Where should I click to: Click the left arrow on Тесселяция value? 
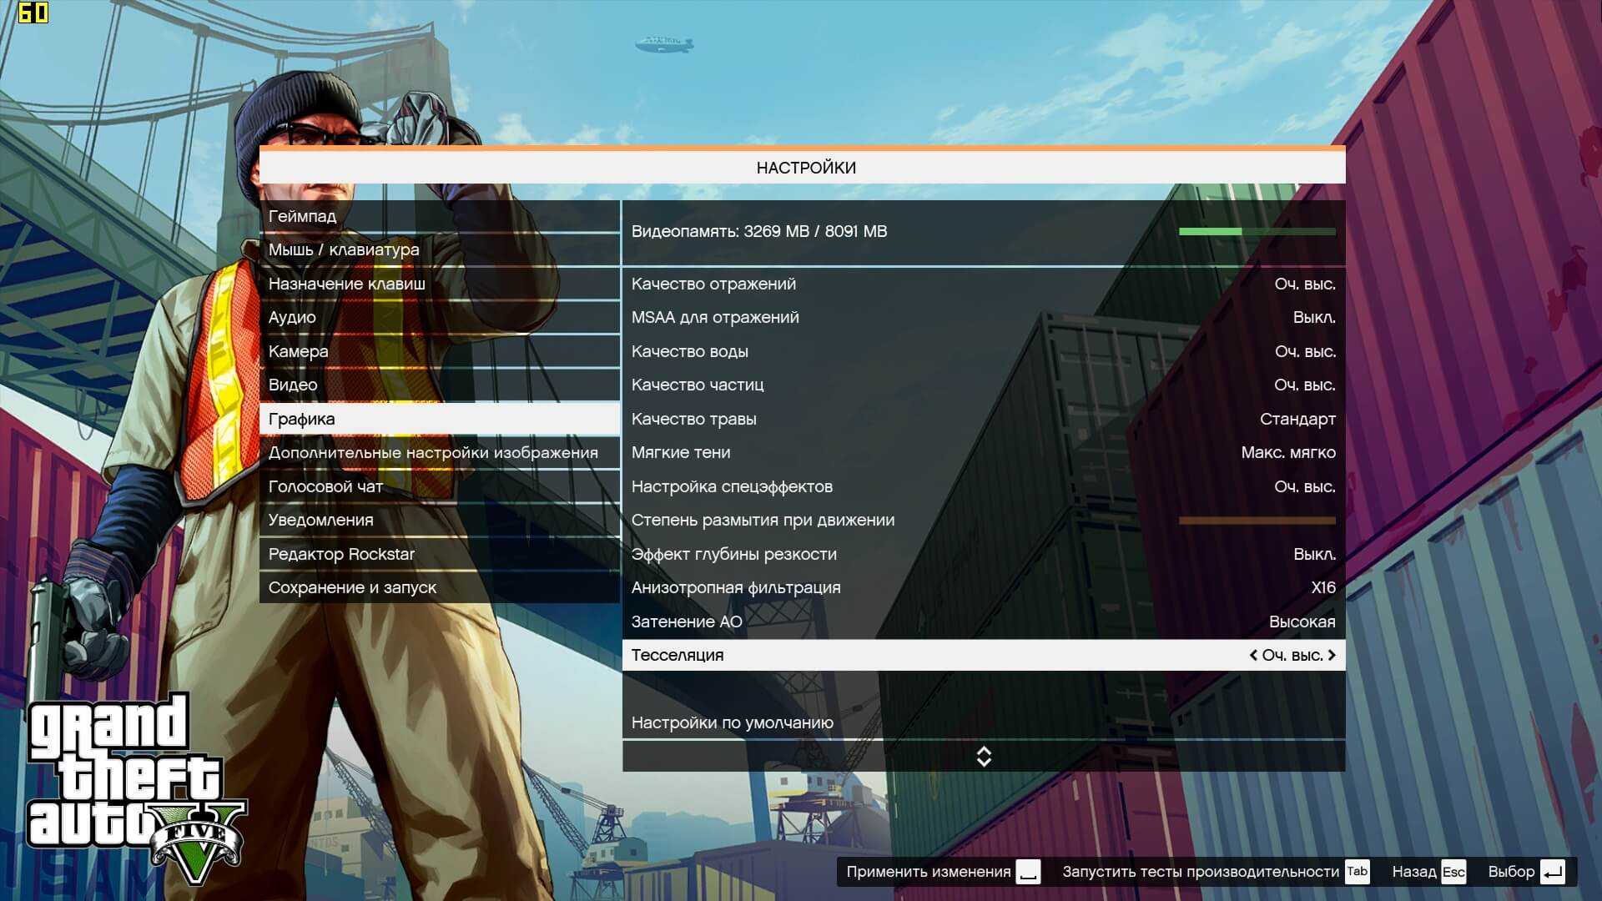(1253, 656)
